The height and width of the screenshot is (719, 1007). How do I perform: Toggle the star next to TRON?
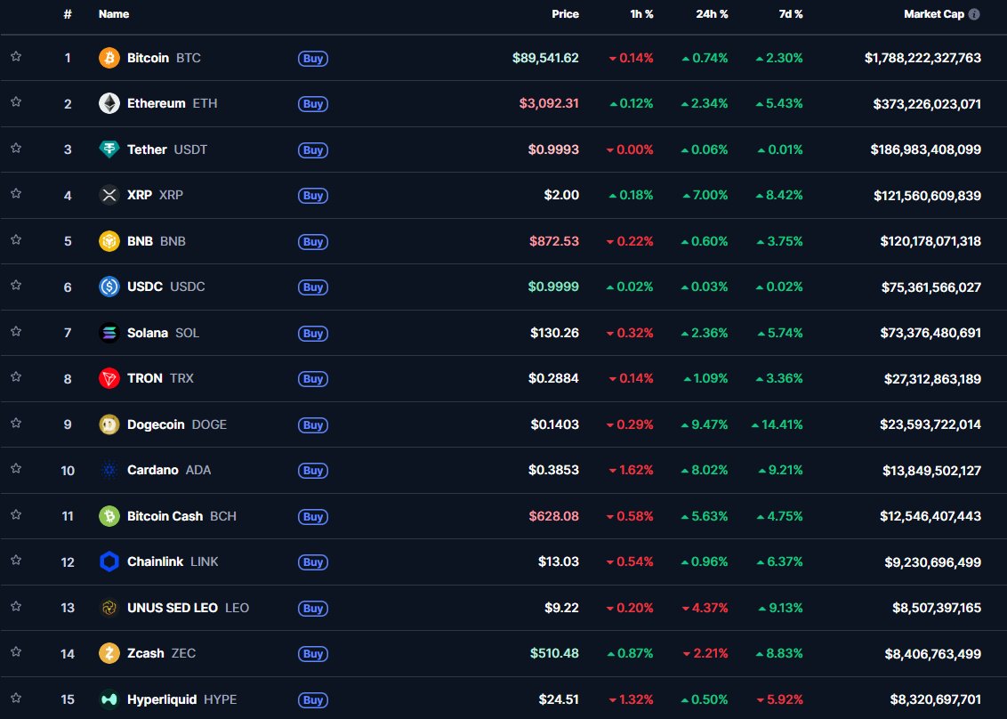tap(16, 377)
